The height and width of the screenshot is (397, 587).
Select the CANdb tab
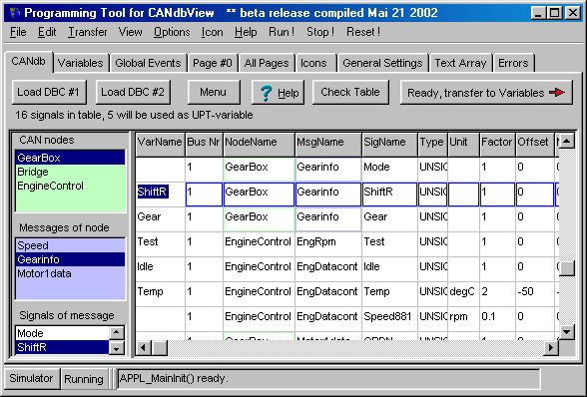click(x=28, y=62)
